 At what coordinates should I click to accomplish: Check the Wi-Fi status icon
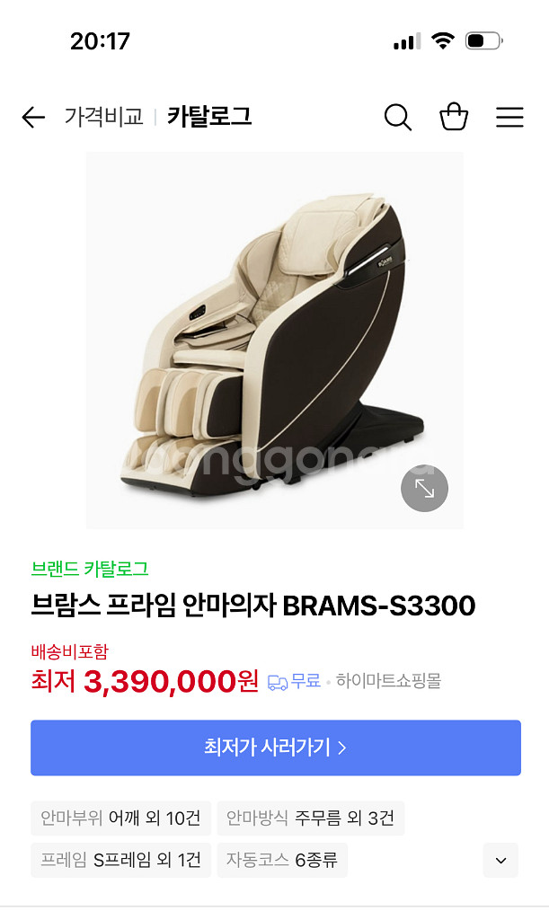pos(443,40)
